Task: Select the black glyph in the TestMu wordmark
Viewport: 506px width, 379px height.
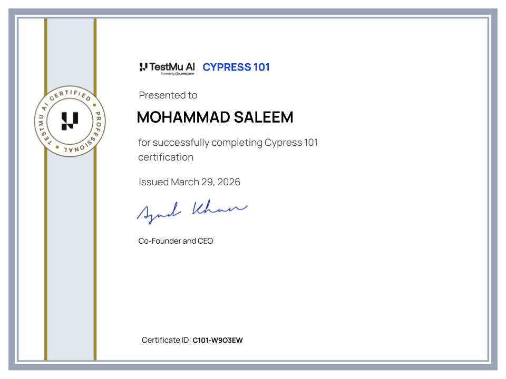Action: [143, 67]
